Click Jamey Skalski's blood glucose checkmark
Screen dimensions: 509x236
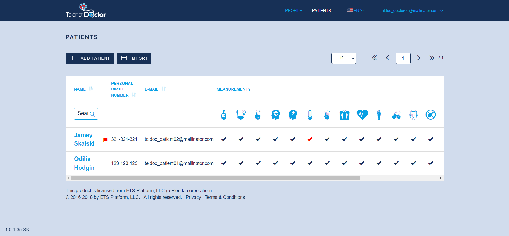point(224,139)
